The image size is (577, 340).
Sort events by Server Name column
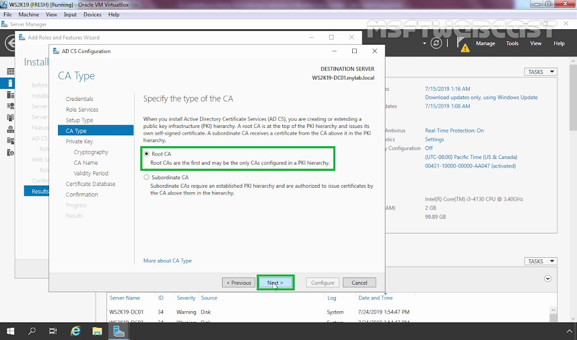coord(125,298)
